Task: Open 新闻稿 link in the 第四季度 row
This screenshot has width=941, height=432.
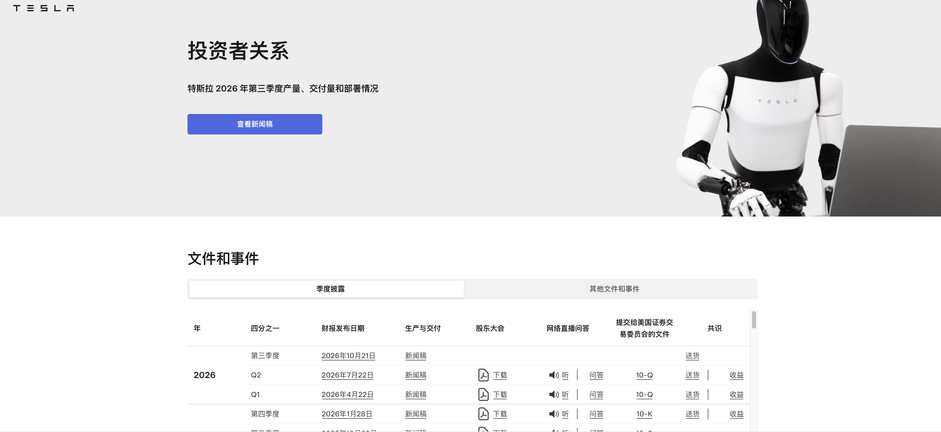Action: pyautogui.click(x=416, y=414)
